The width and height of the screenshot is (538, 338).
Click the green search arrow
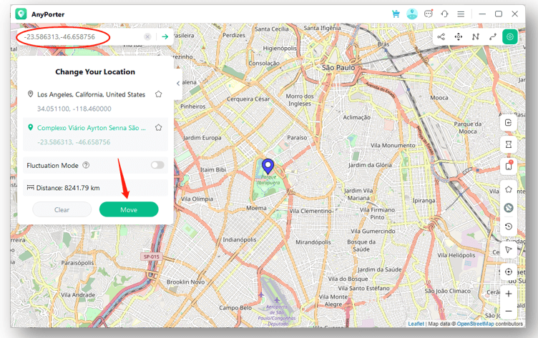[165, 36]
